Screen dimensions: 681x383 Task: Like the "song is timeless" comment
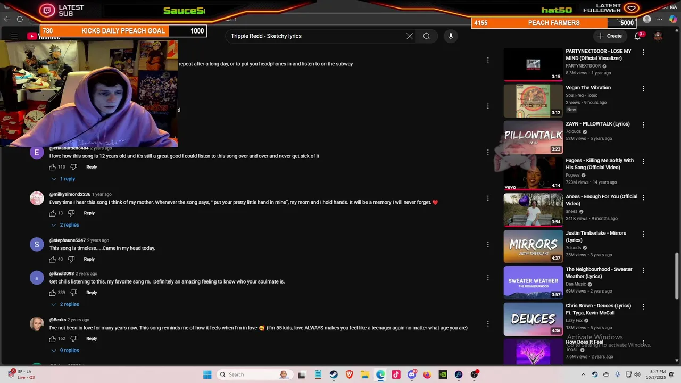point(53,260)
